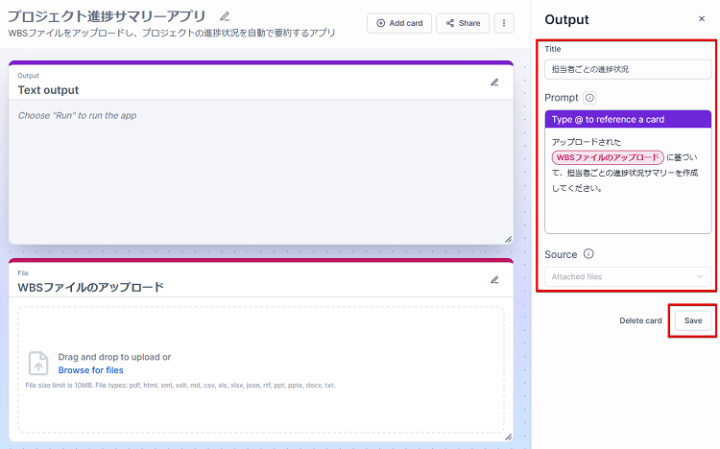The width and height of the screenshot is (720, 449).
Task: Close the Output panel
Action: [702, 19]
